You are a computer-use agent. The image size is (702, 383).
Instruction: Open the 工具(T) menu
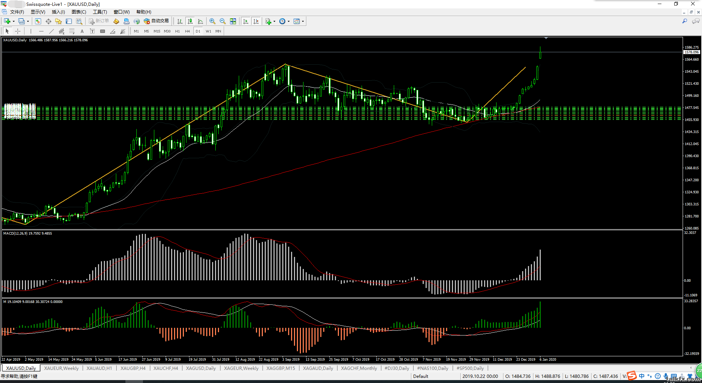[x=100, y=12]
